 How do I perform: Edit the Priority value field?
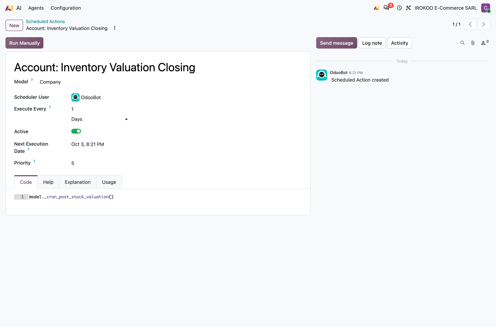100,163
